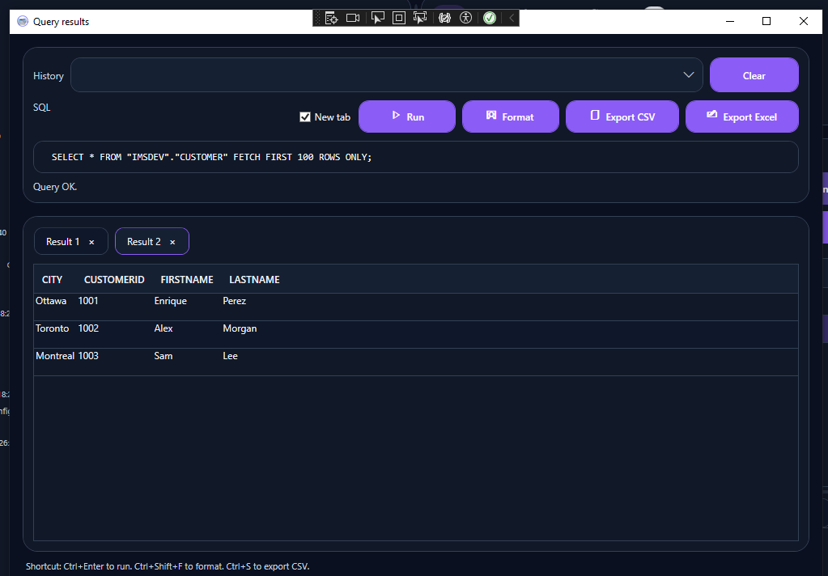
Task: Click customer ID 1003 cell
Action: click(x=88, y=356)
